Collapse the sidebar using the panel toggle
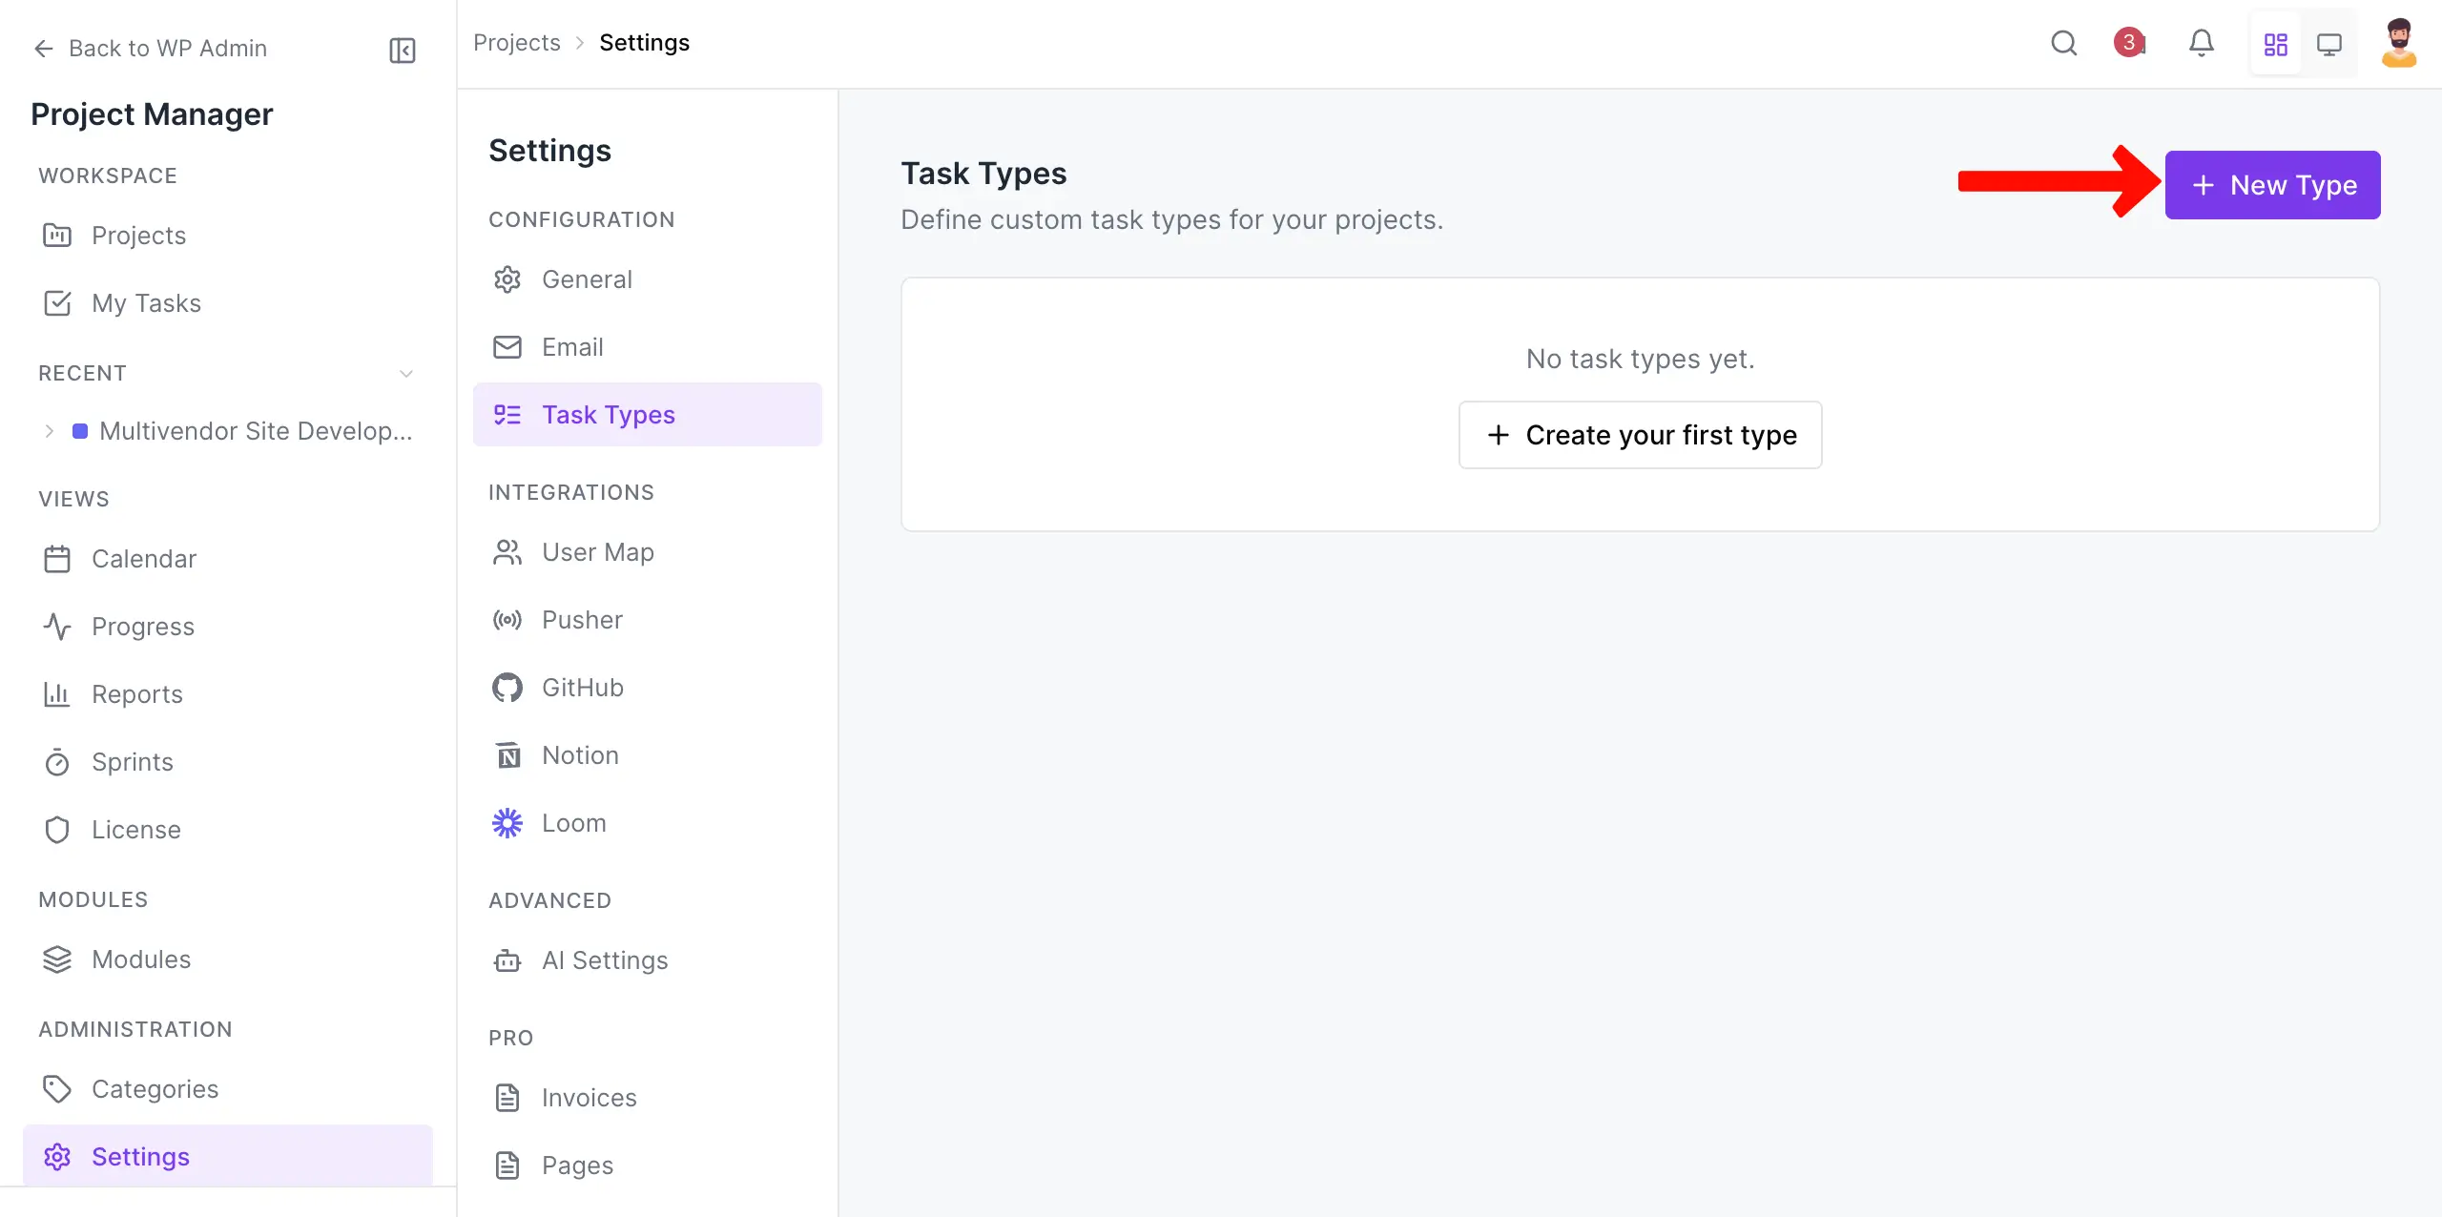The image size is (2442, 1217). (x=401, y=50)
